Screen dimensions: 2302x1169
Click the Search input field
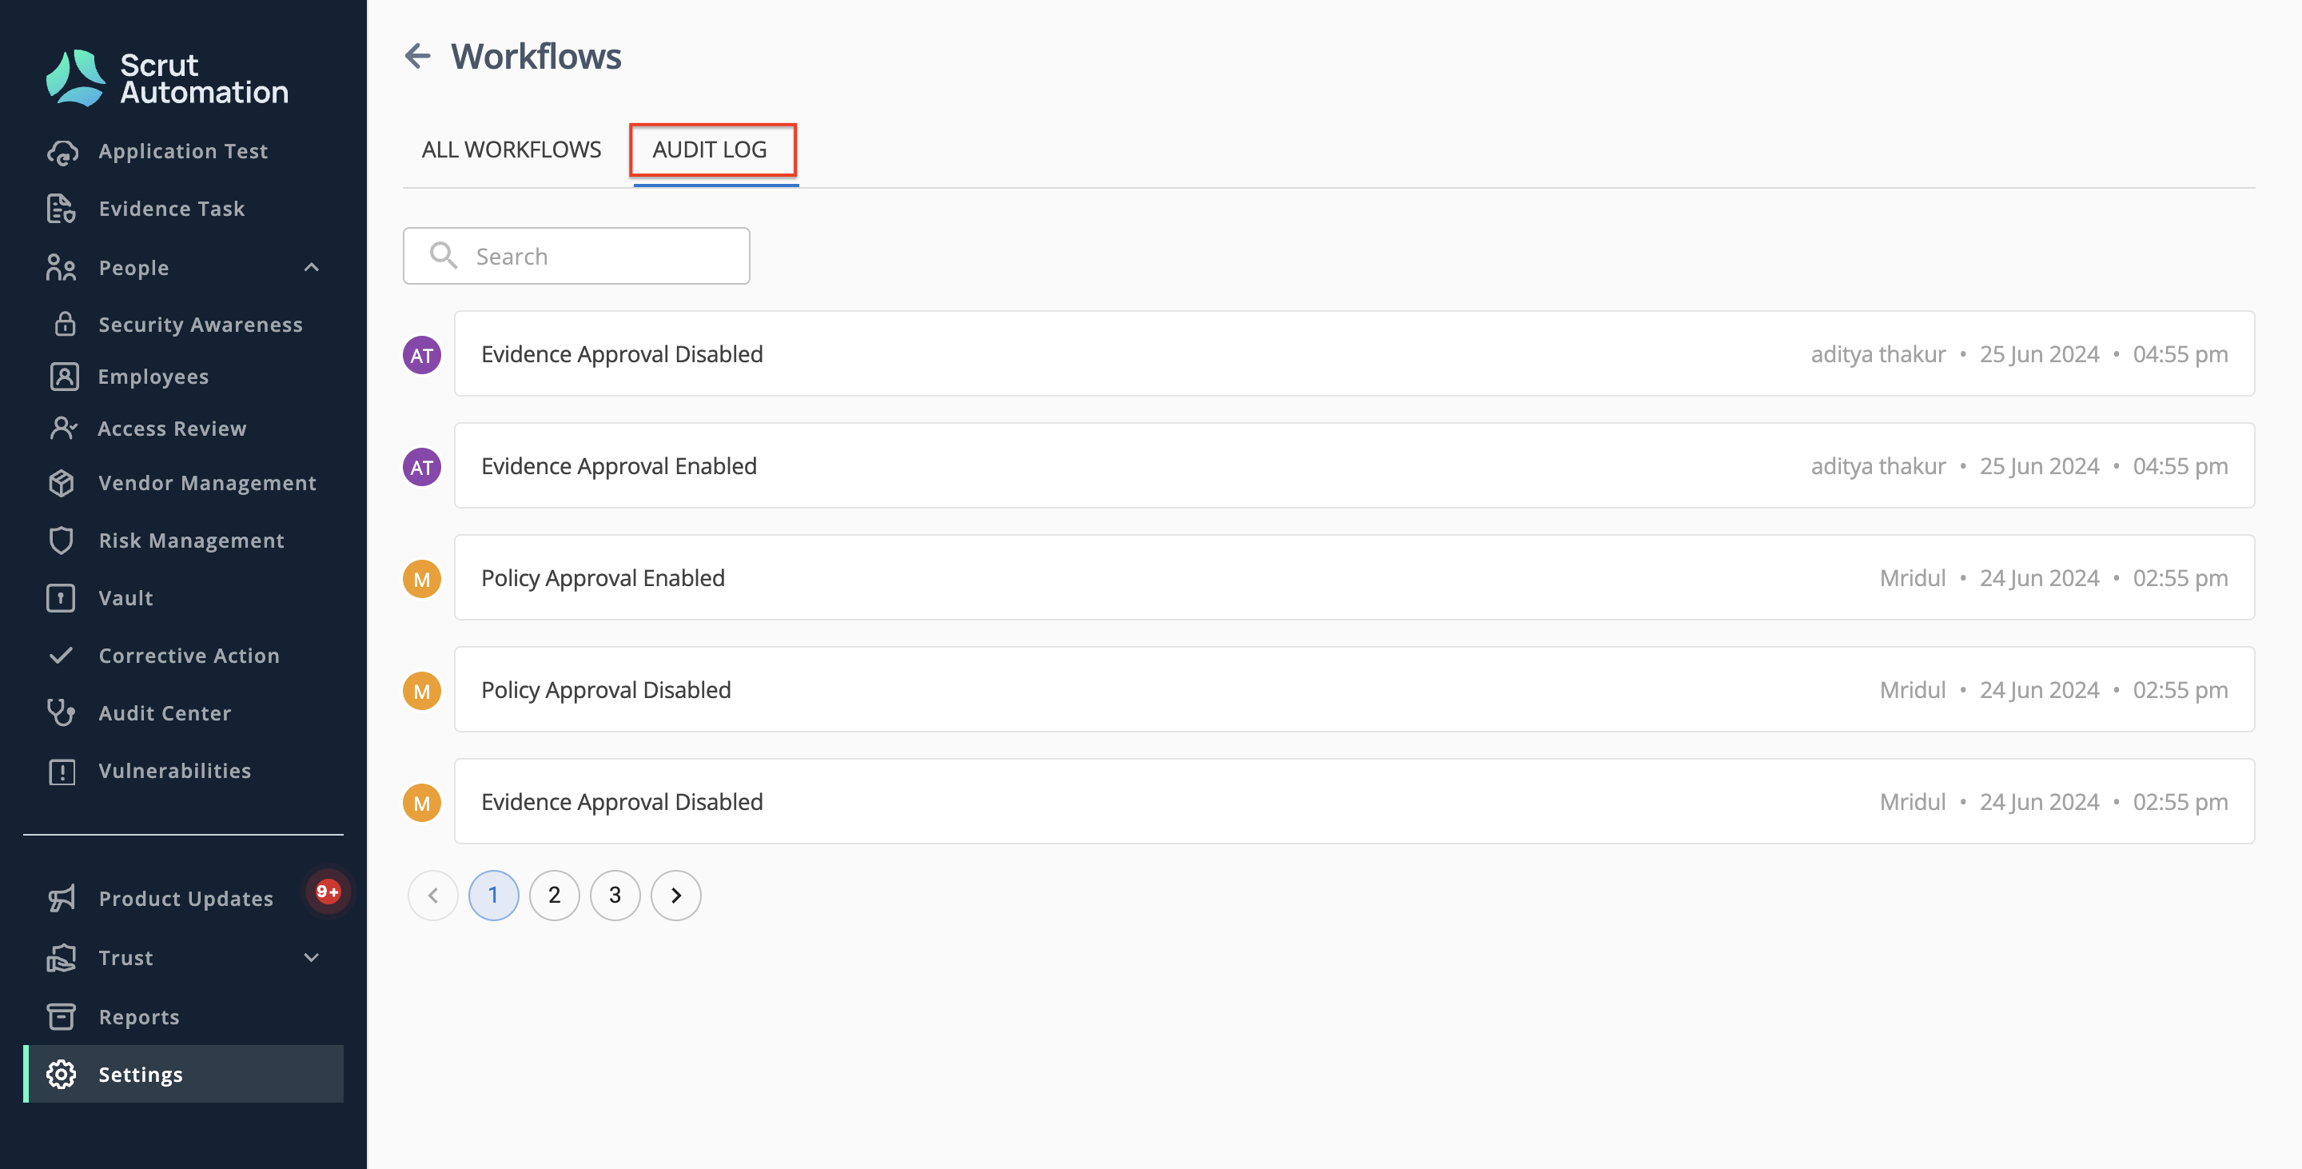[x=576, y=256]
